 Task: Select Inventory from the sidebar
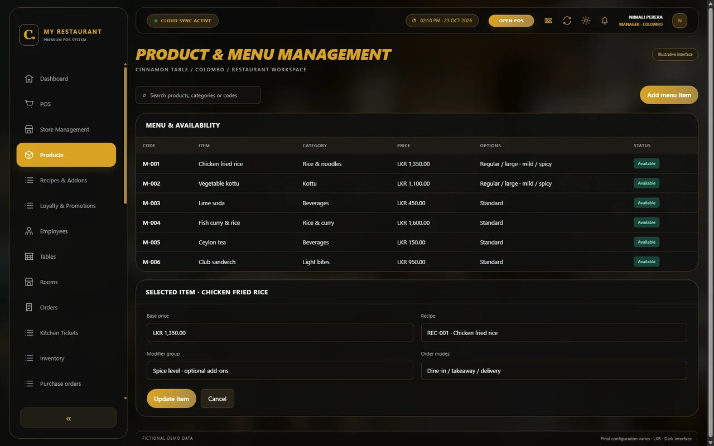pyautogui.click(x=66, y=358)
